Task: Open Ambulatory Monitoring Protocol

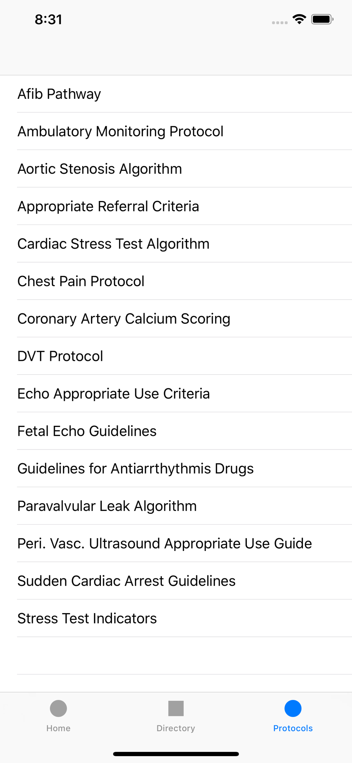Action: 176,131
